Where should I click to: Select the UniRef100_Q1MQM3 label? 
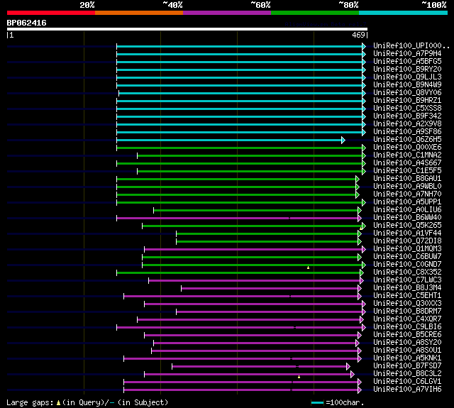click(x=407, y=249)
